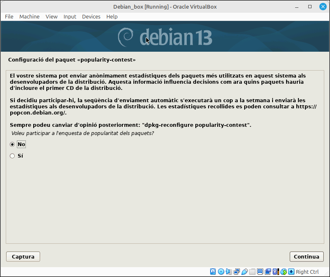Select the "Sí" radio option
Image resolution: width=330 pixels, height=277 pixels.
(x=12, y=156)
